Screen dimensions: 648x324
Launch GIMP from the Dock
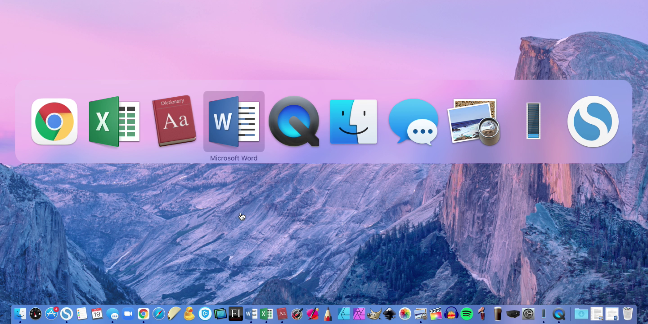tap(374, 314)
